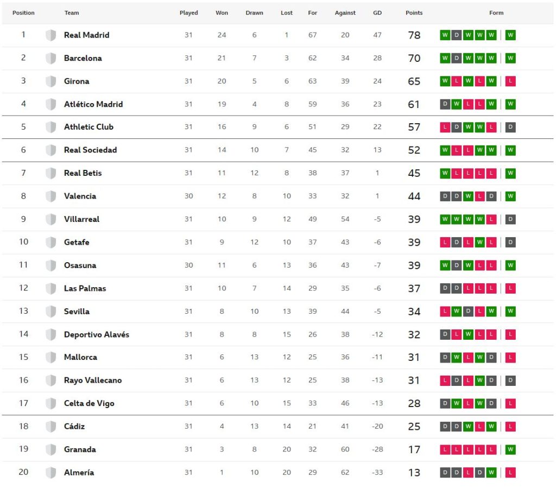Click Real Madrid's most recent form result
Image resolution: width=556 pixels, height=489 pixels.
click(510, 35)
